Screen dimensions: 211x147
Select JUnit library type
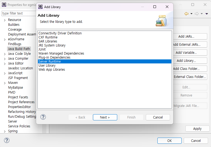click(x=105, y=49)
